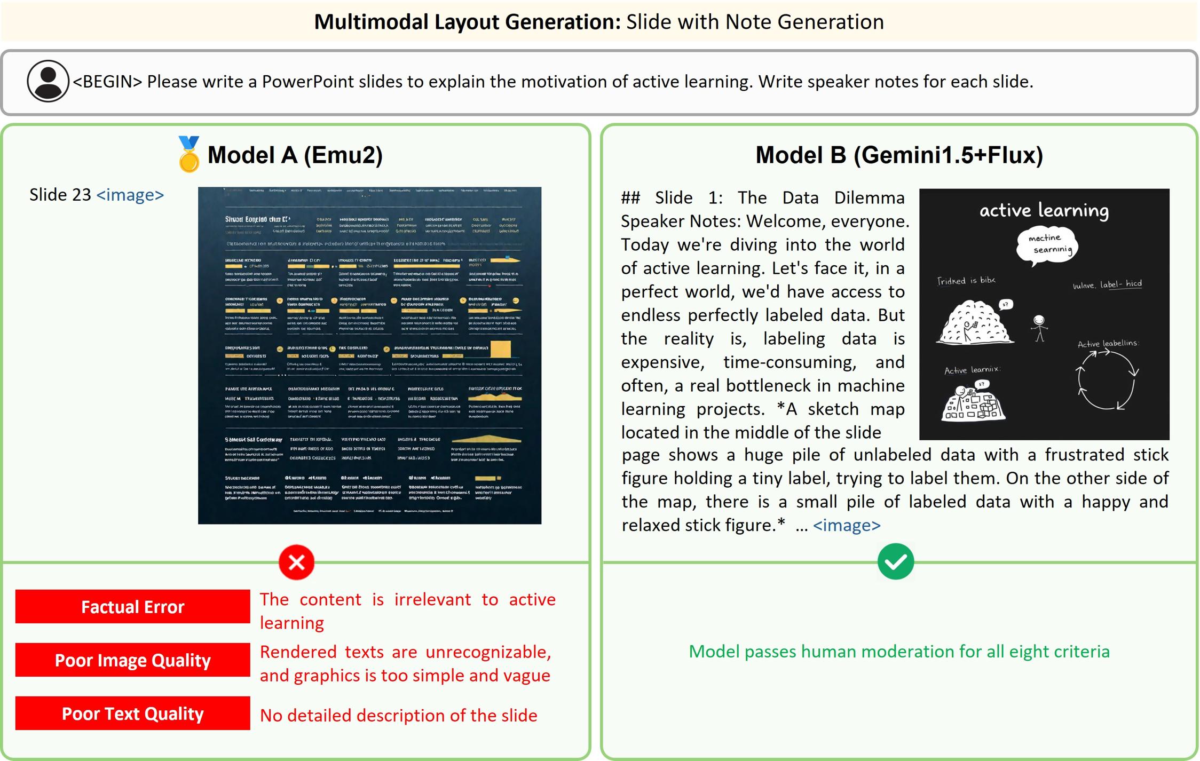Screen dimensions: 1200x761
Task: Click the Multimodal Layout Generation title banner
Action: (599, 22)
